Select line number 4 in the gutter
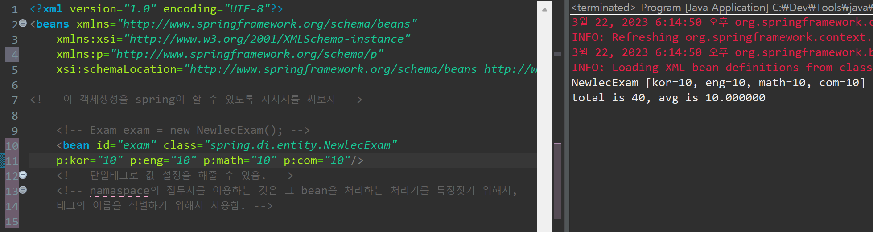Screen dimensions: 873x232 pyautogui.click(x=15, y=55)
